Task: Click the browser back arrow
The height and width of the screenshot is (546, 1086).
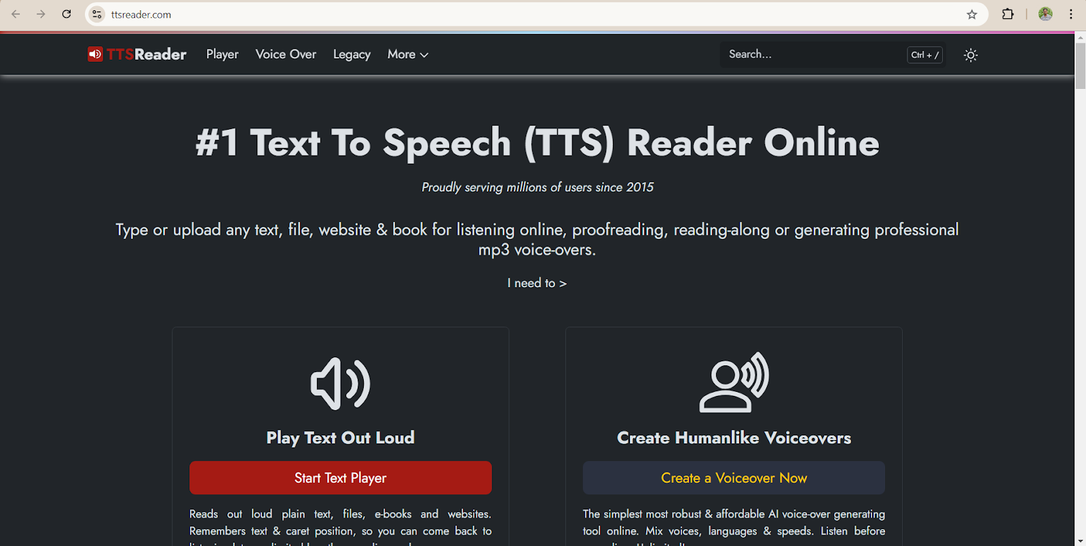Action: point(16,14)
